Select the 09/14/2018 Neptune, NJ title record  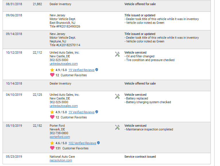(x=107, y=40)
